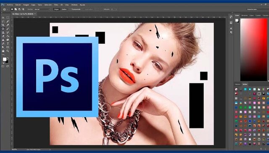Select the Crop tool
The height and width of the screenshot is (153, 269).
(x=3, y=25)
